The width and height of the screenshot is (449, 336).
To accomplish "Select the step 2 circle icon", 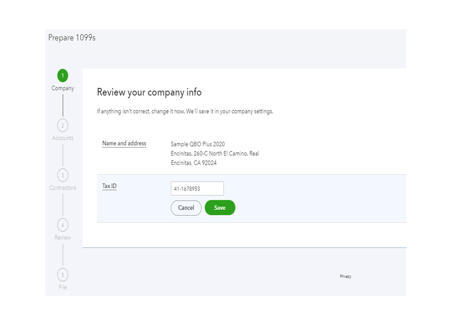I will click(x=62, y=125).
